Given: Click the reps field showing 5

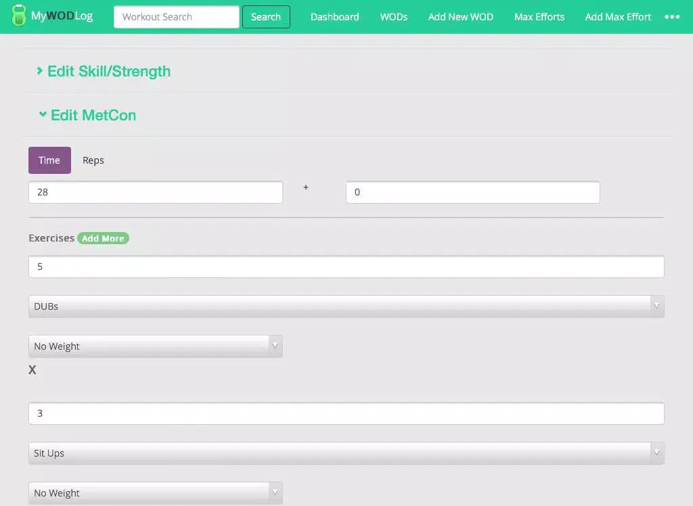Looking at the screenshot, I should point(346,267).
